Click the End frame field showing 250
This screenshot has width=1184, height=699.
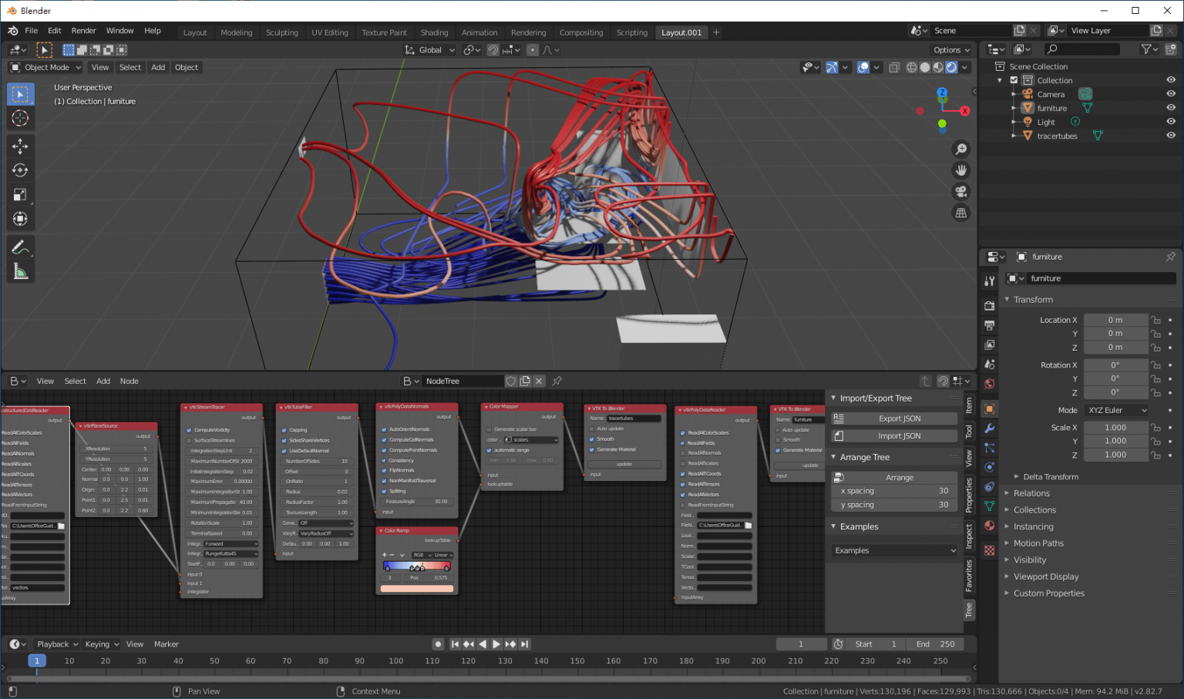[936, 644]
